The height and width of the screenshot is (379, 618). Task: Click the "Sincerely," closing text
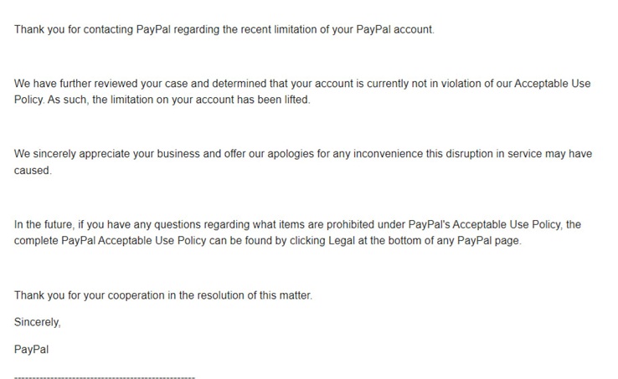(x=38, y=321)
